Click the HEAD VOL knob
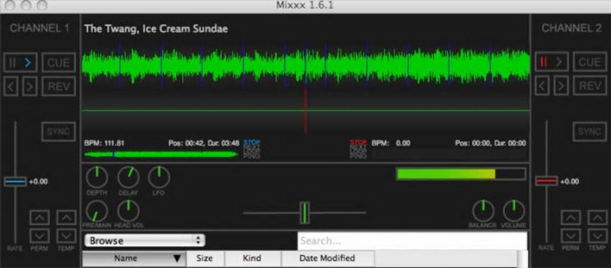 tap(128, 211)
